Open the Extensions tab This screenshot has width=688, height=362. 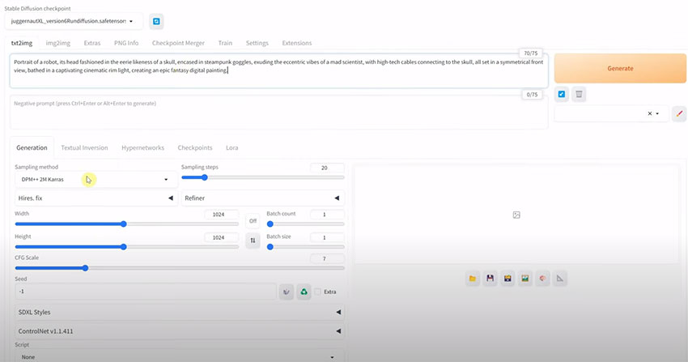click(296, 43)
